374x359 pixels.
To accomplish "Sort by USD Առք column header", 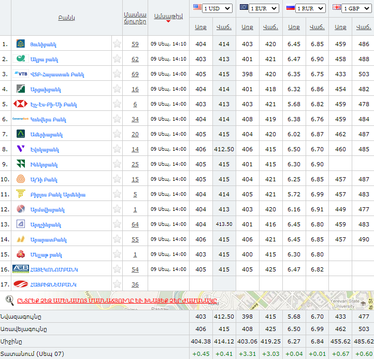I will click(200, 27).
